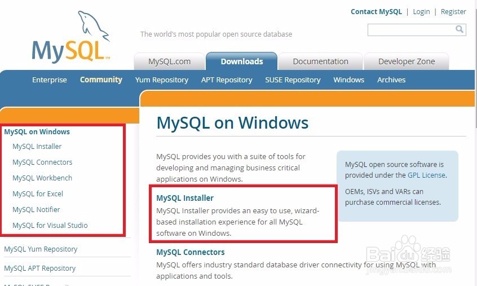The image size is (477, 286).
Task: Open the Archives menu item
Action: pyautogui.click(x=391, y=80)
